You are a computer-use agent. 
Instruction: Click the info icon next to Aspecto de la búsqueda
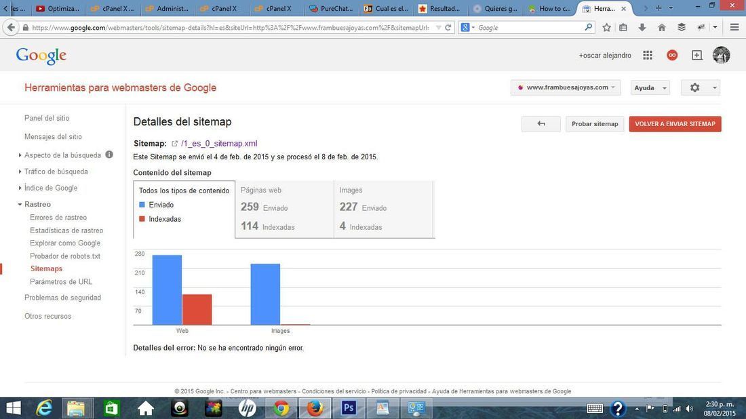tap(109, 155)
